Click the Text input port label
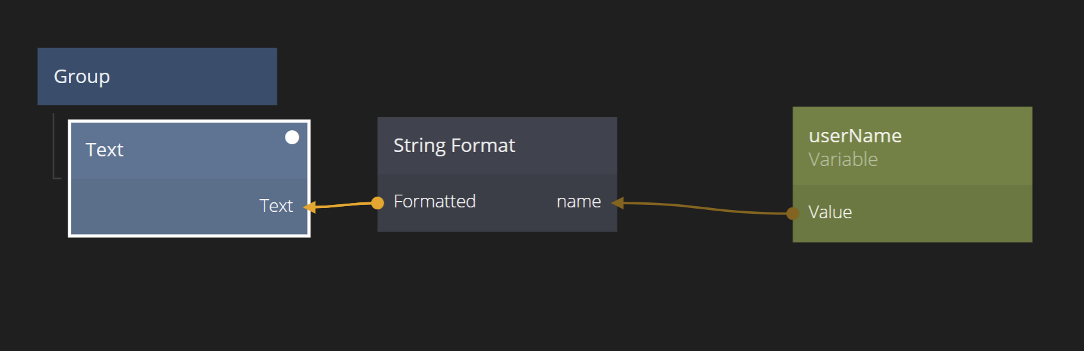 tap(276, 205)
